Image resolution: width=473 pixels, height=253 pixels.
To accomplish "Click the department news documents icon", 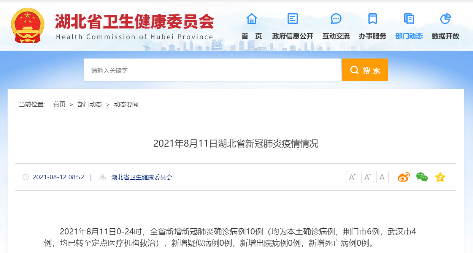I will pos(409,18).
